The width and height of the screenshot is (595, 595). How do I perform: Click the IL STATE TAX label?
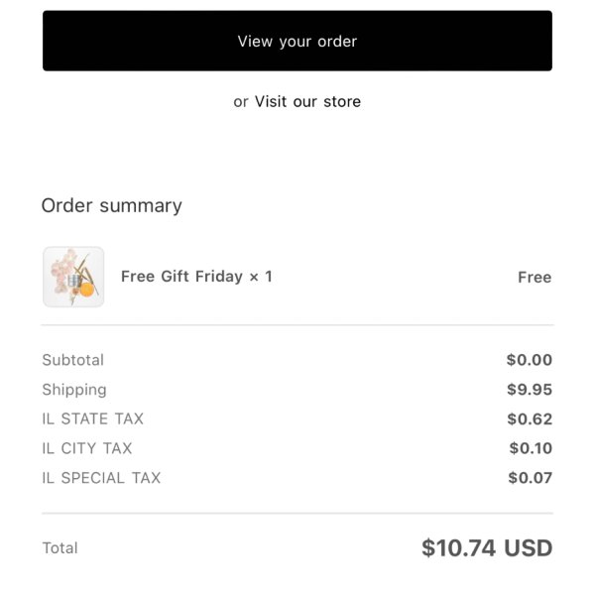pyautogui.click(x=93, y=418)
